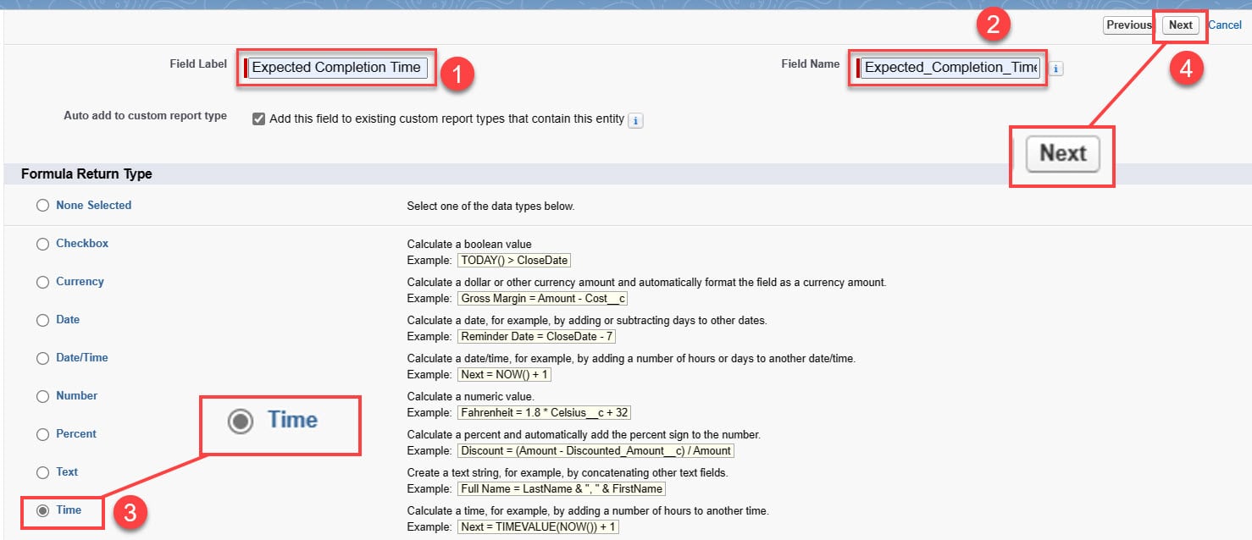The height and width of the screenshot is (540, 1252).
Task: Select the Checkbox return type radio
Action: [42, 244]
